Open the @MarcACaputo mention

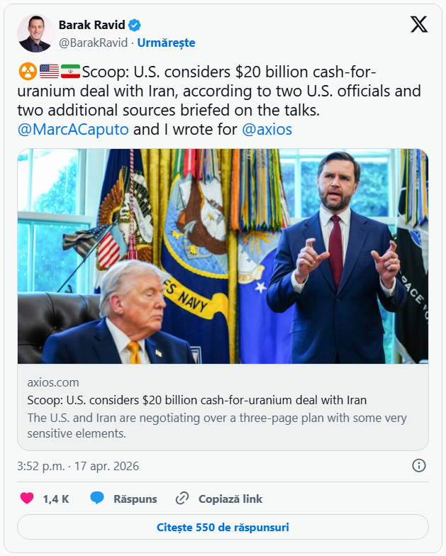click(x=73, y=129)
